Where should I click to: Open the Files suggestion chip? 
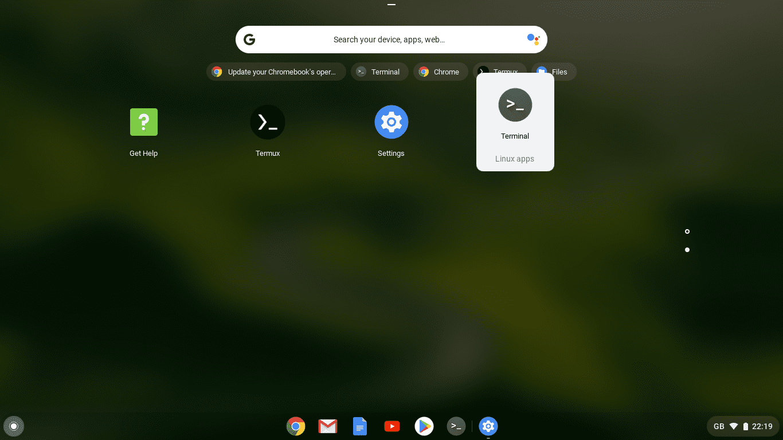tap(554, 72)
